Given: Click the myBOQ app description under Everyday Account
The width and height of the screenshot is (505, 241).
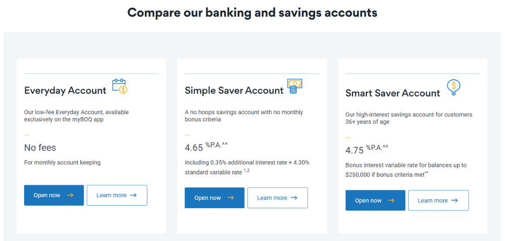Looking at the screenshot, I should [x=76, y=116].
